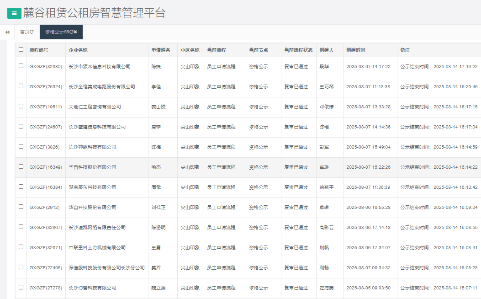Screen dimensions: 481x299
Task: Click the 创建时间 column header
Action: (x=356, y=50)
